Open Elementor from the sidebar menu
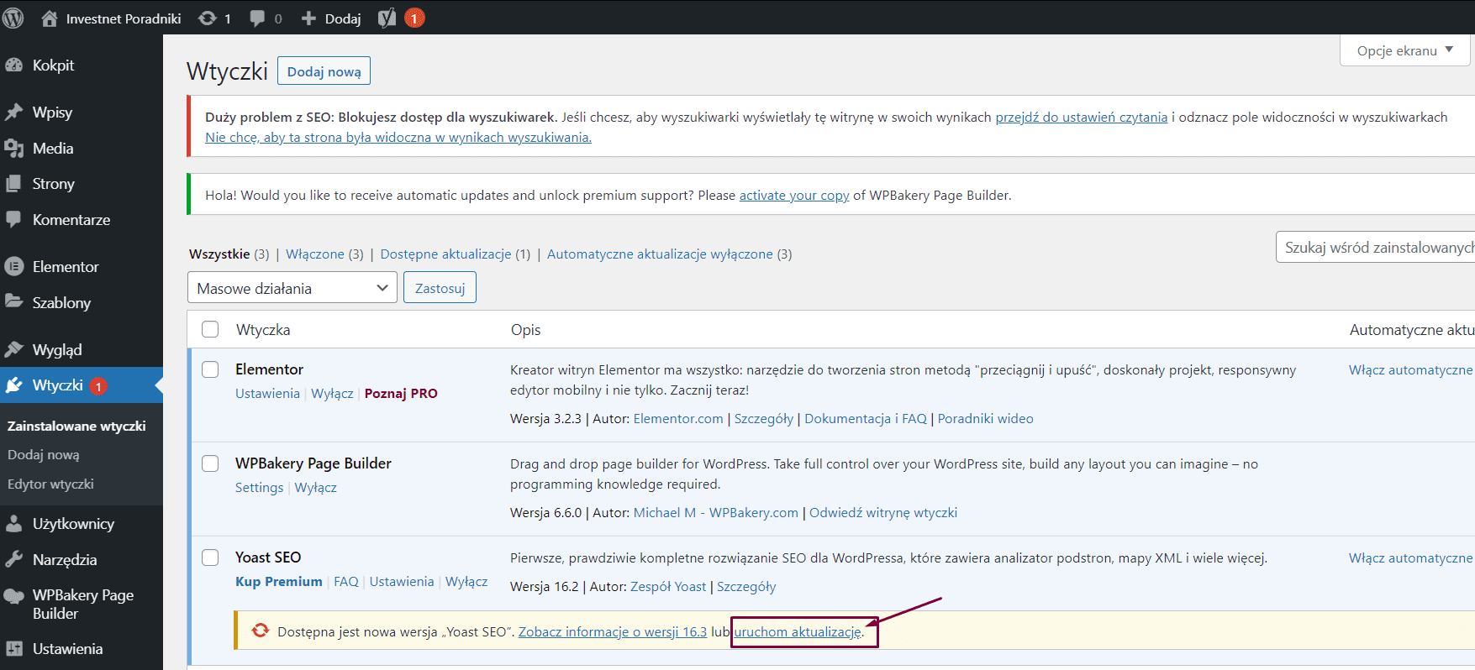This screenshot has height=670, width=1475. (x=66, y=267)
